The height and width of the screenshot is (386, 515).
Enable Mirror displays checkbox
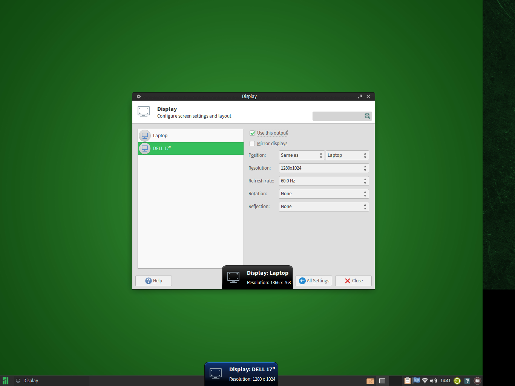pyautogui.click(x=252, y=144)
